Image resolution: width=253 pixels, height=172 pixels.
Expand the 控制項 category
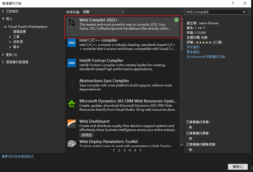[10, 42]
